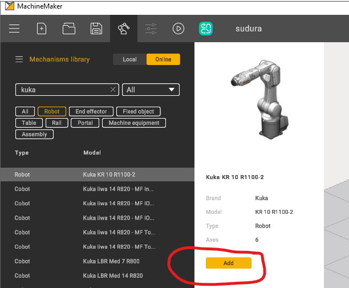Open the hamburger main menu
349x288 pixels.
point(14,29)
